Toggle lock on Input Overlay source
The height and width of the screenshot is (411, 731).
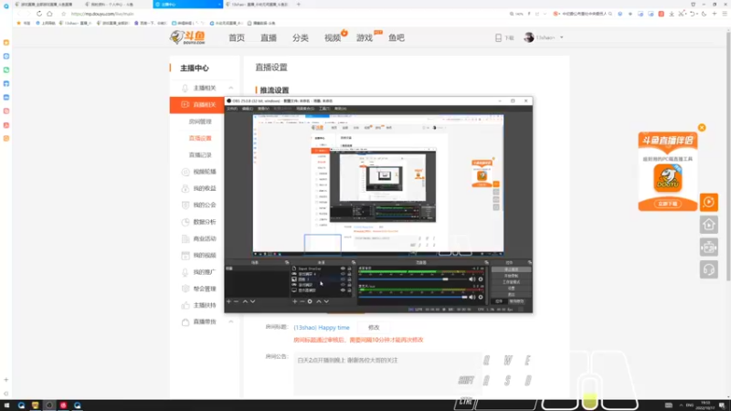[350, 269]
